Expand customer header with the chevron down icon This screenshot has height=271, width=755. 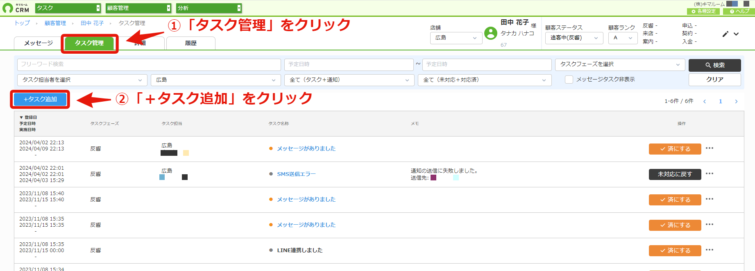coord(736,34)
